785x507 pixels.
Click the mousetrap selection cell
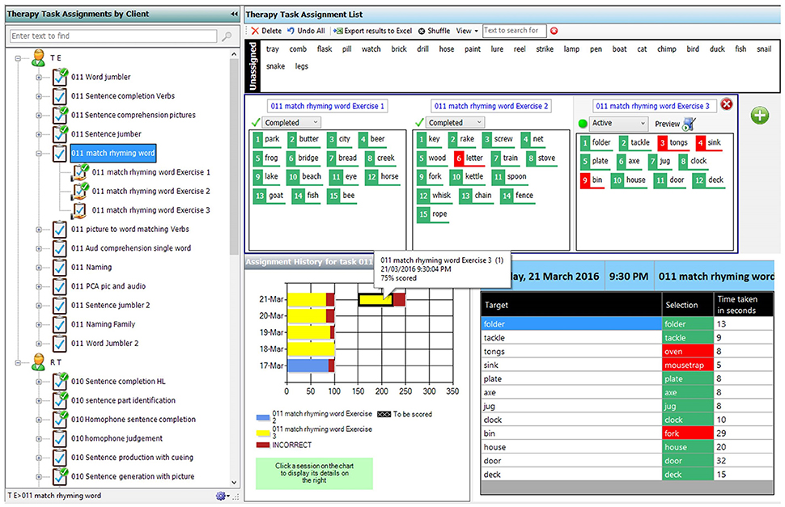[687, 365]
